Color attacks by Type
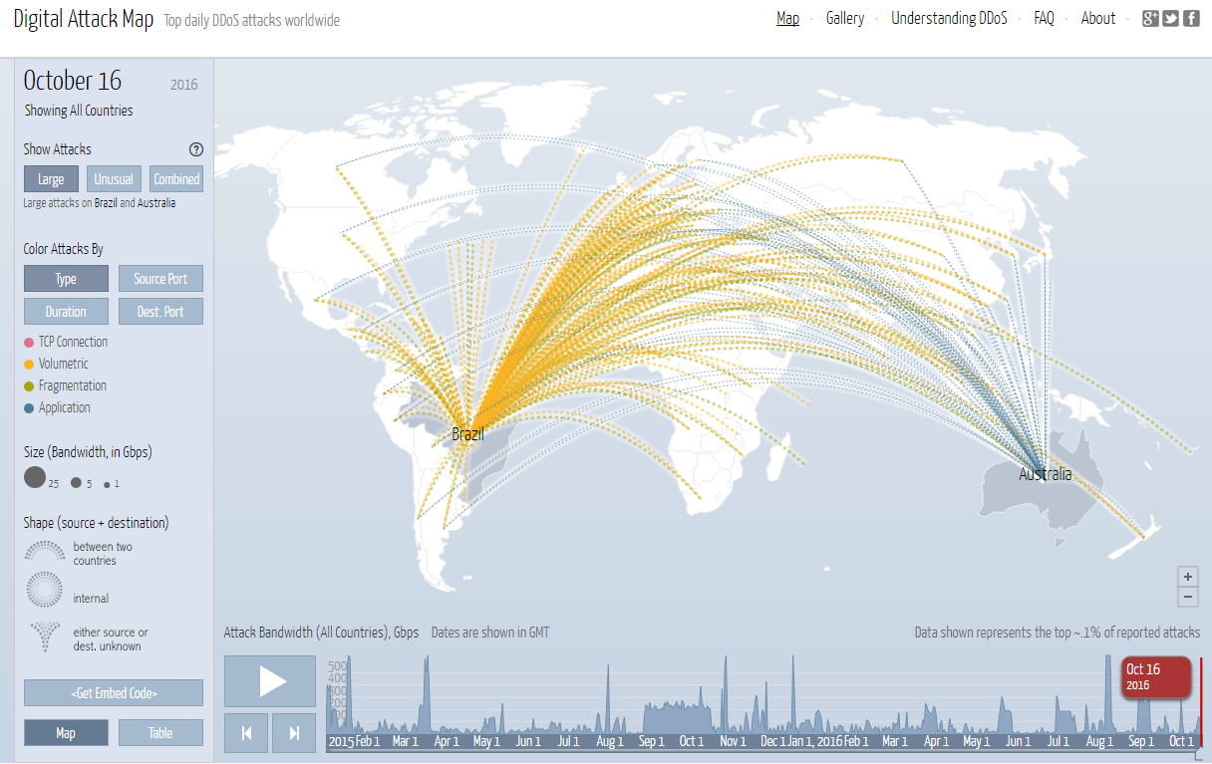Viewport: 1212px width, 764px height. pos(66,279)
